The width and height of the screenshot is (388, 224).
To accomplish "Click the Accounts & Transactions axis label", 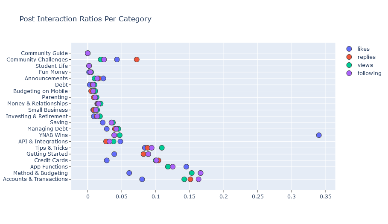I will [35, 179].
